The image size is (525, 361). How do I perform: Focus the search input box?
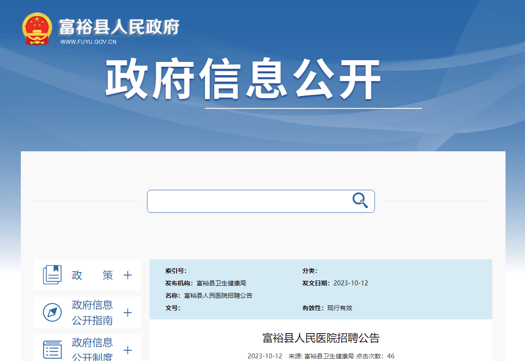[x=248, y=201]
